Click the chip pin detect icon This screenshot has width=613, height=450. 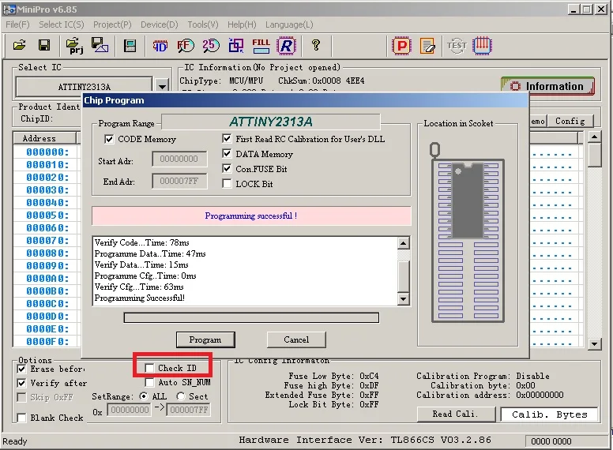click(482, 45)
